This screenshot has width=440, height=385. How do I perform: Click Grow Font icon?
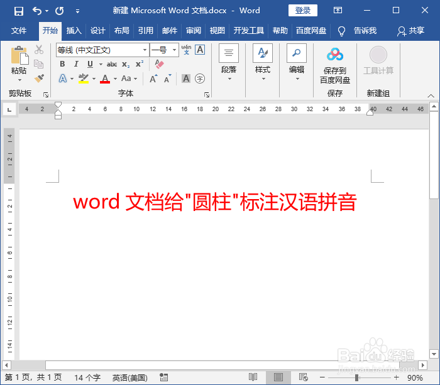(153, 79)
